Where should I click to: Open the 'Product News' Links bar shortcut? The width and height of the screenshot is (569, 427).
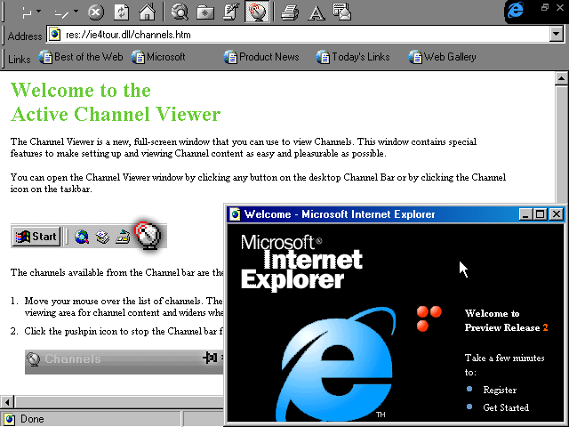point(261,57)
